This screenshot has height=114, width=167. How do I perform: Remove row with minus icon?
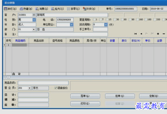click(x=164, y=34)
